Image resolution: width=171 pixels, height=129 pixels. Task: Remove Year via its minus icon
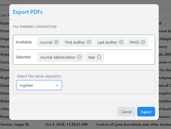99,57
